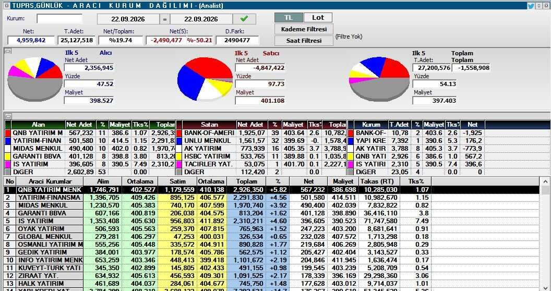
Task: Click white swatch beside MIDAS MENKUL in Alan table
Action: 8,149
